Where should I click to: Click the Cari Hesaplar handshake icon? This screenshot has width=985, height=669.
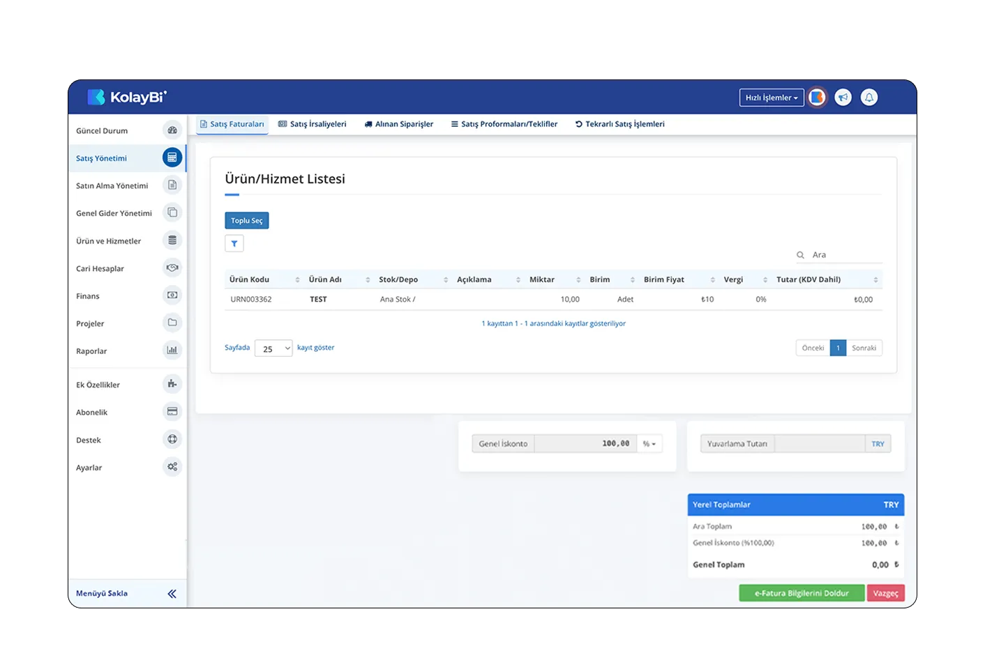(172, 268)
